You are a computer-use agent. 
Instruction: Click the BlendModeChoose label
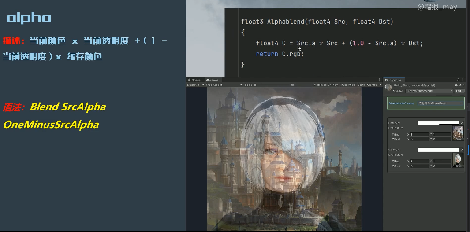(401, 103)
